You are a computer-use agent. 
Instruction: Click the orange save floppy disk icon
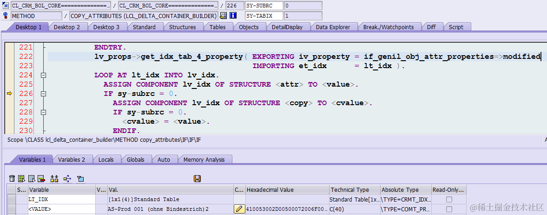[x=197, y=179]
